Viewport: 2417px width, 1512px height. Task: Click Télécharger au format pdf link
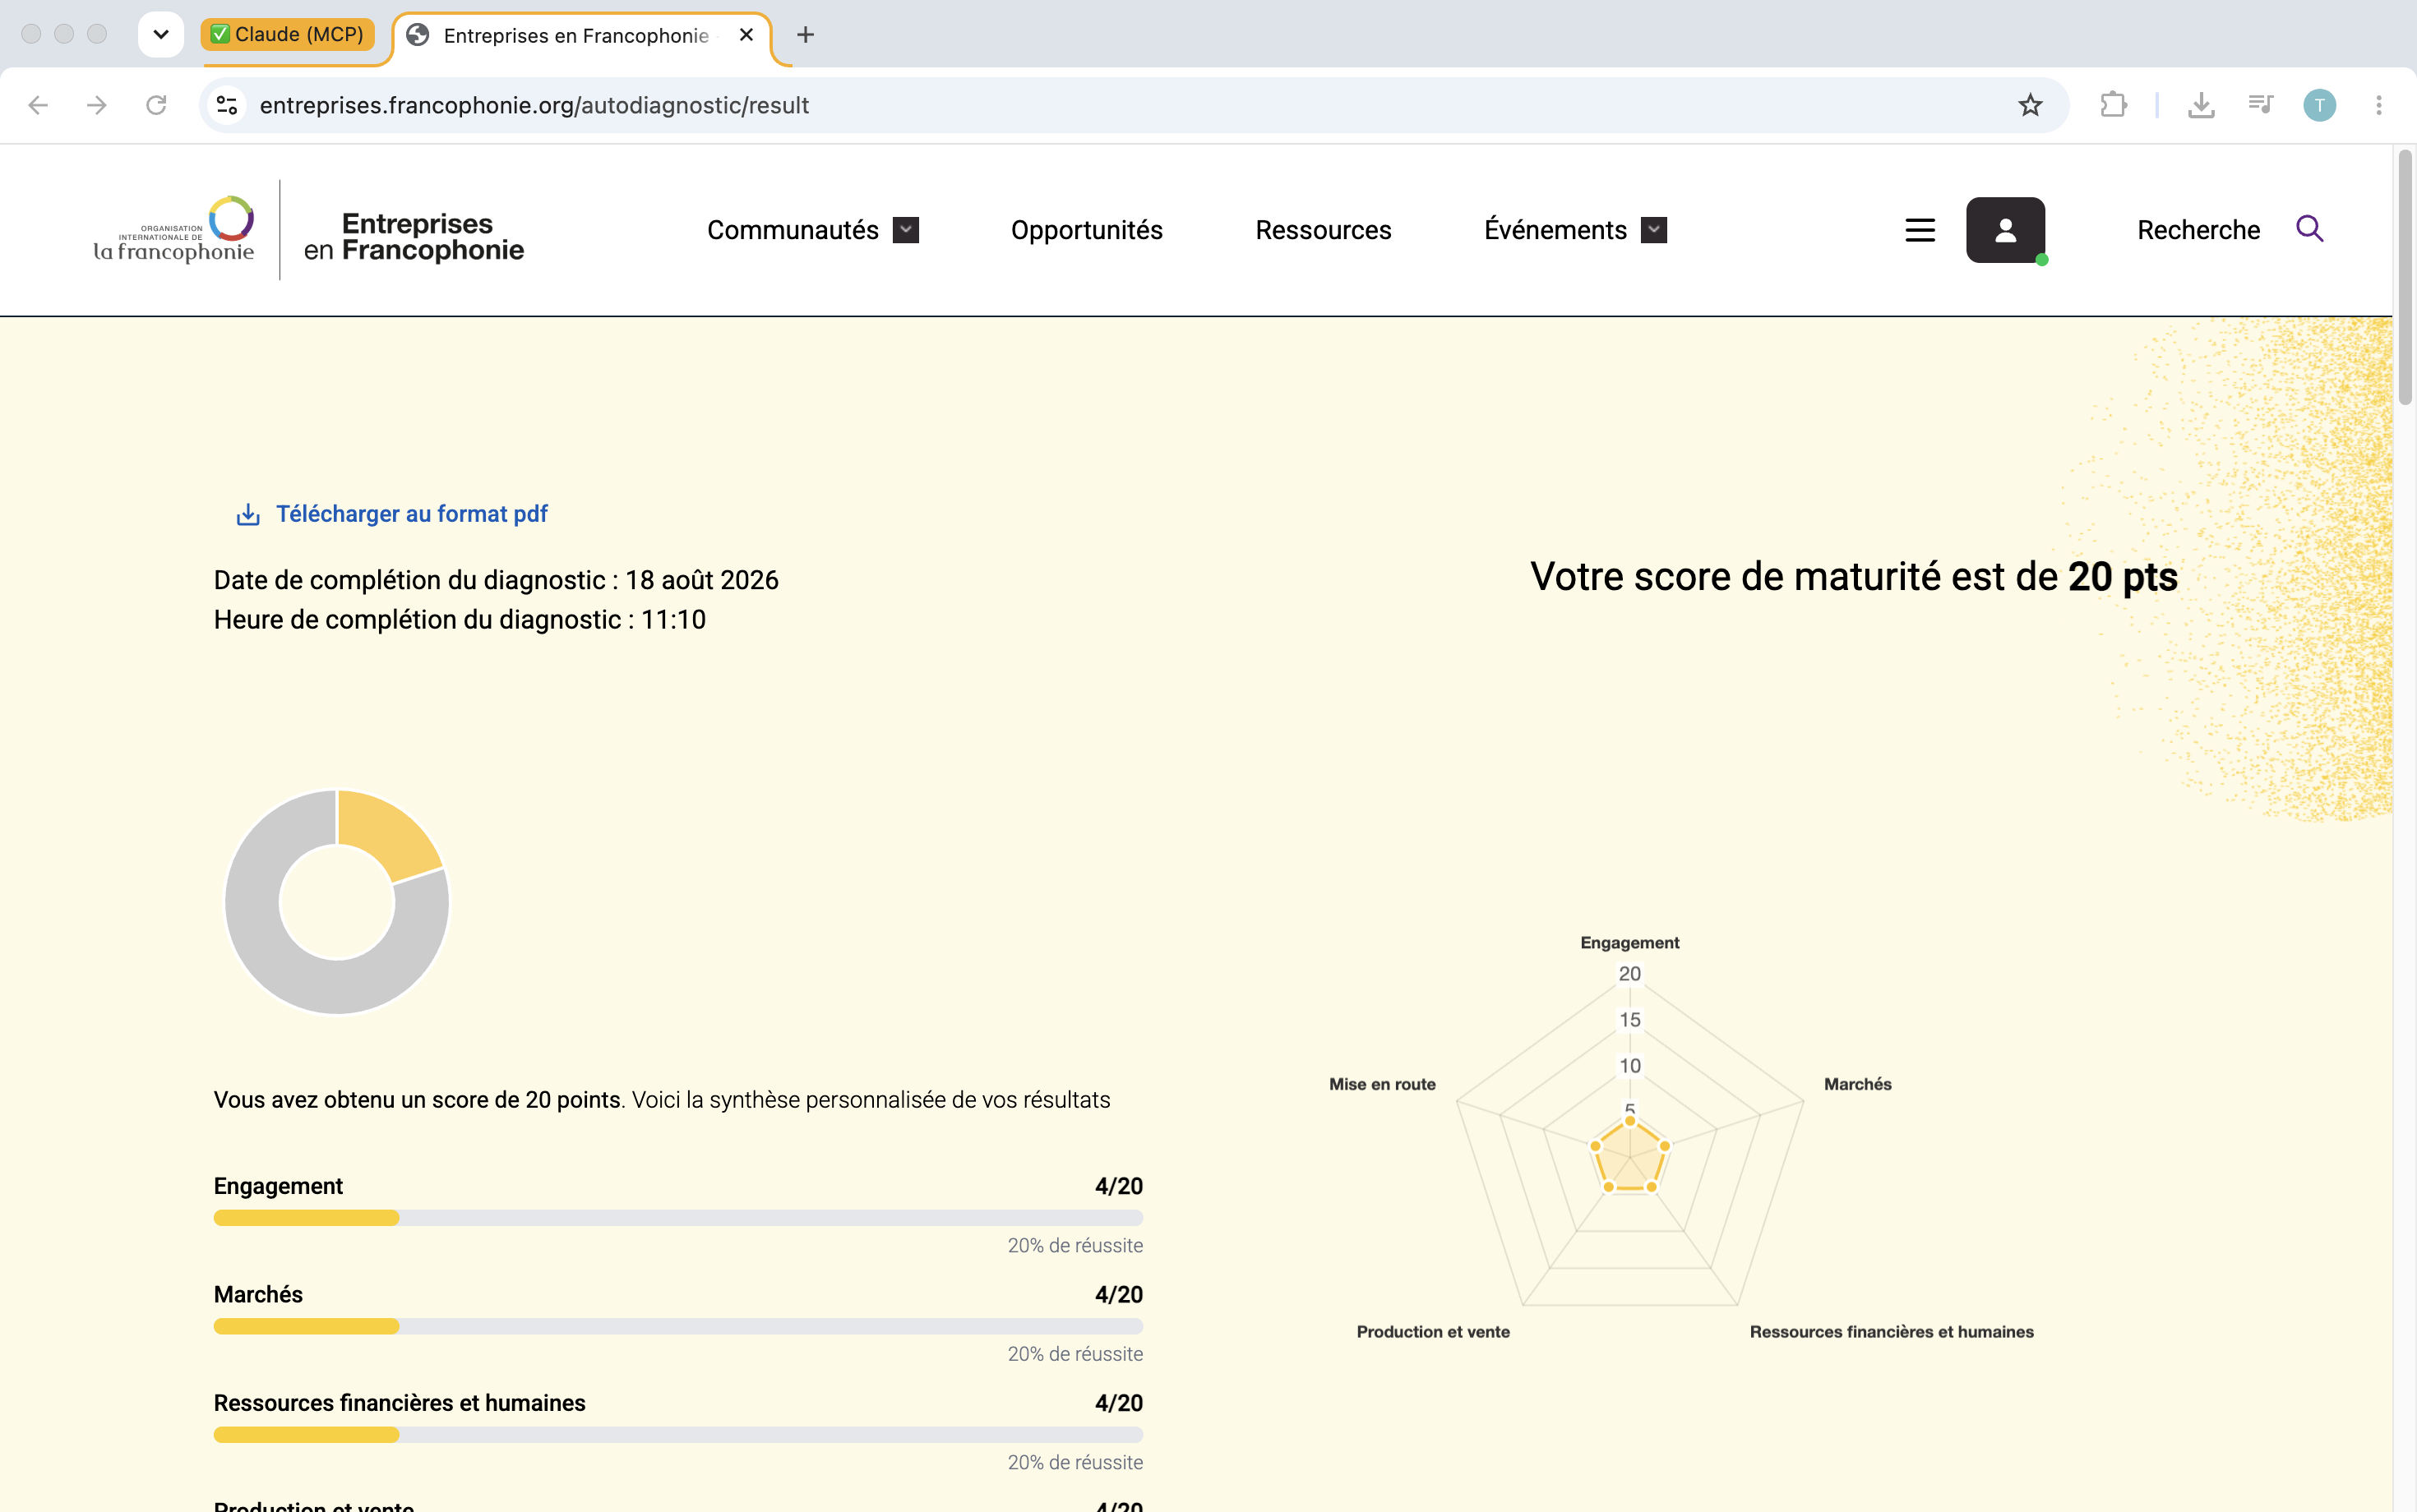(x=411, y=514)
